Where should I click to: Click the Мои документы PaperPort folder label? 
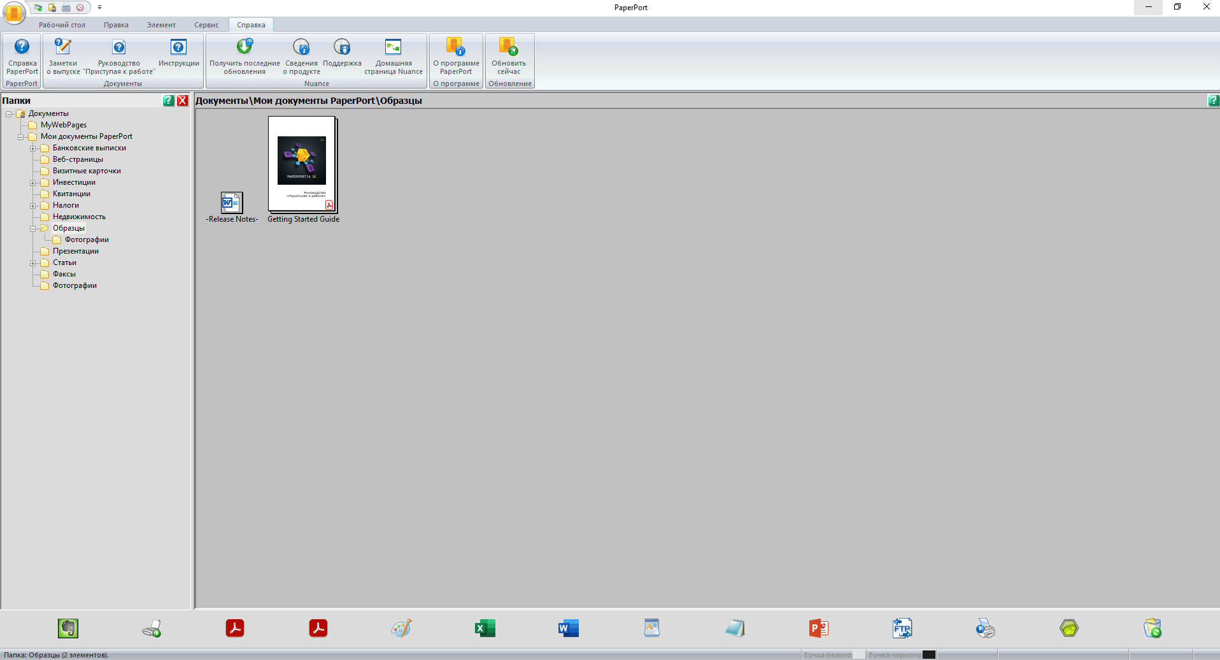[x=87, y=136]
